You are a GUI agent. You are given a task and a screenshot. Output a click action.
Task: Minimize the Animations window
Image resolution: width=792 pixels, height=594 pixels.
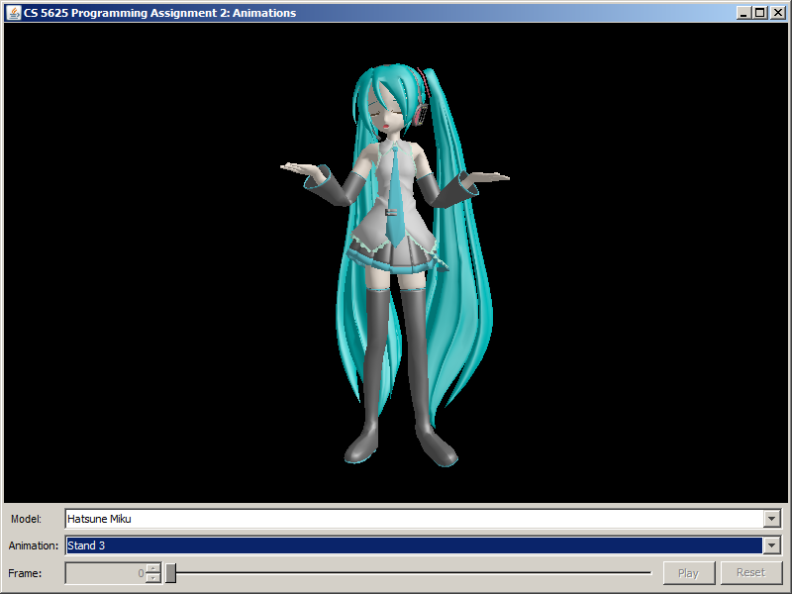click(743, 13)
